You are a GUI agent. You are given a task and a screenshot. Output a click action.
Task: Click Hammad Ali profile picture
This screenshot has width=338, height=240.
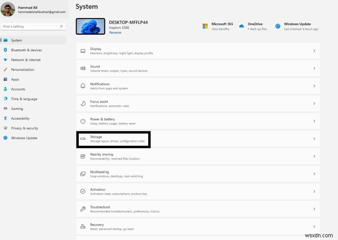[8, 9]
